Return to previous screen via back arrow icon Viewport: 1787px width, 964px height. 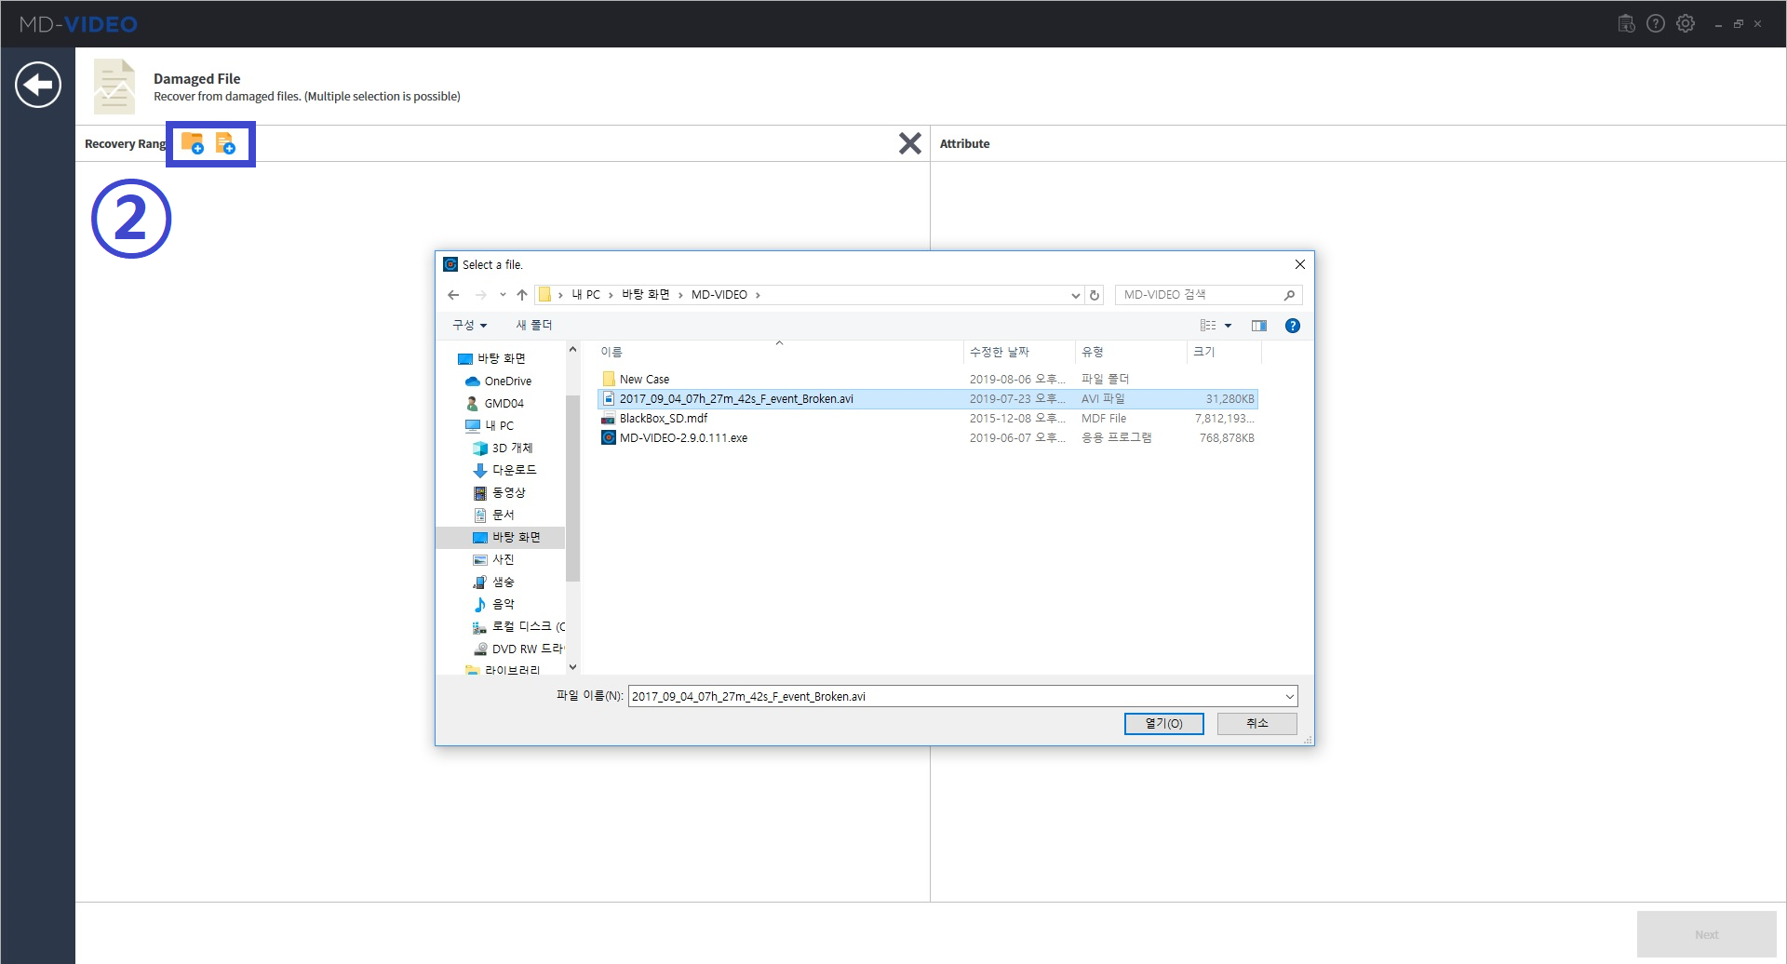(x=37, y=85)
